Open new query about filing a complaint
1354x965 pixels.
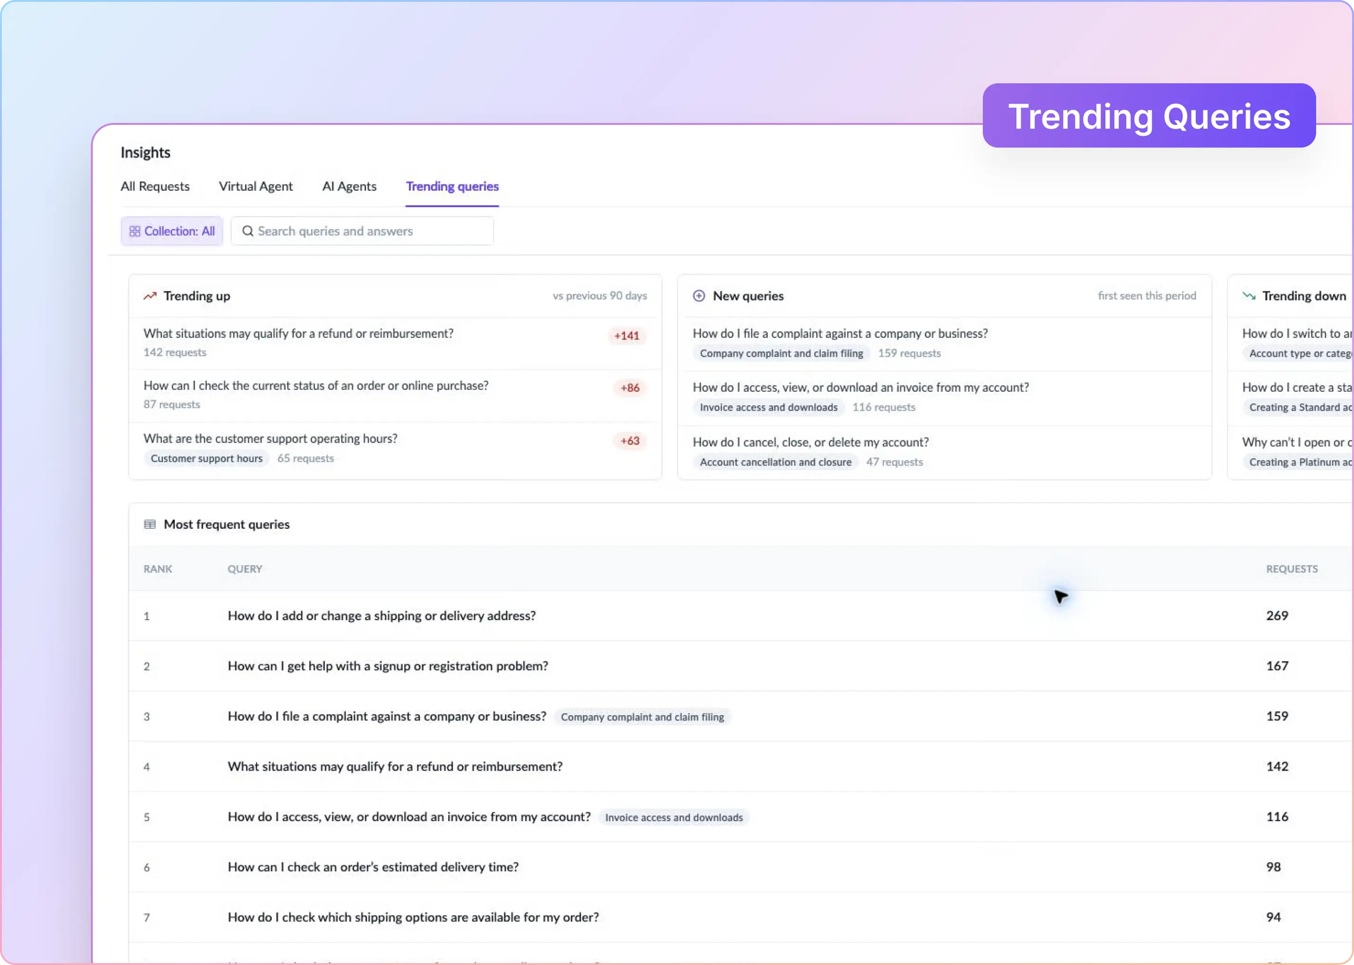point(840,333)
